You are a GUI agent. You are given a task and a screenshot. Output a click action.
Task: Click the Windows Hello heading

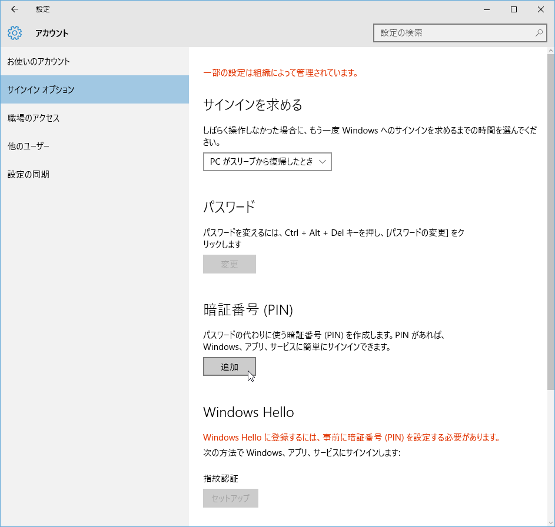(x=248, y=412)
